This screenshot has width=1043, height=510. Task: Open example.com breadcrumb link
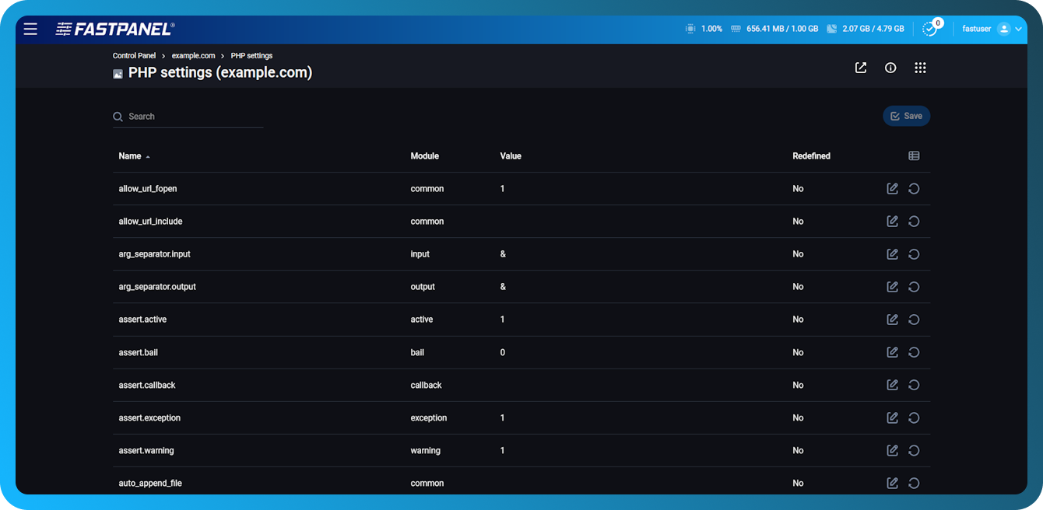pos(193,55)
